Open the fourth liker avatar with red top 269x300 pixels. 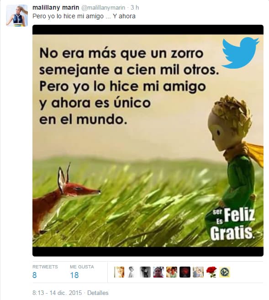tap(158, 272)
